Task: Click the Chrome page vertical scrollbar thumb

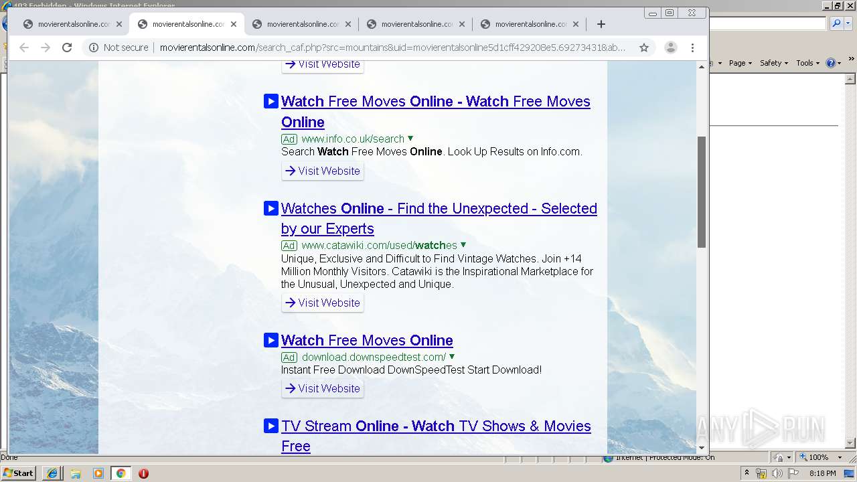Action: click(x=702, y=191)
